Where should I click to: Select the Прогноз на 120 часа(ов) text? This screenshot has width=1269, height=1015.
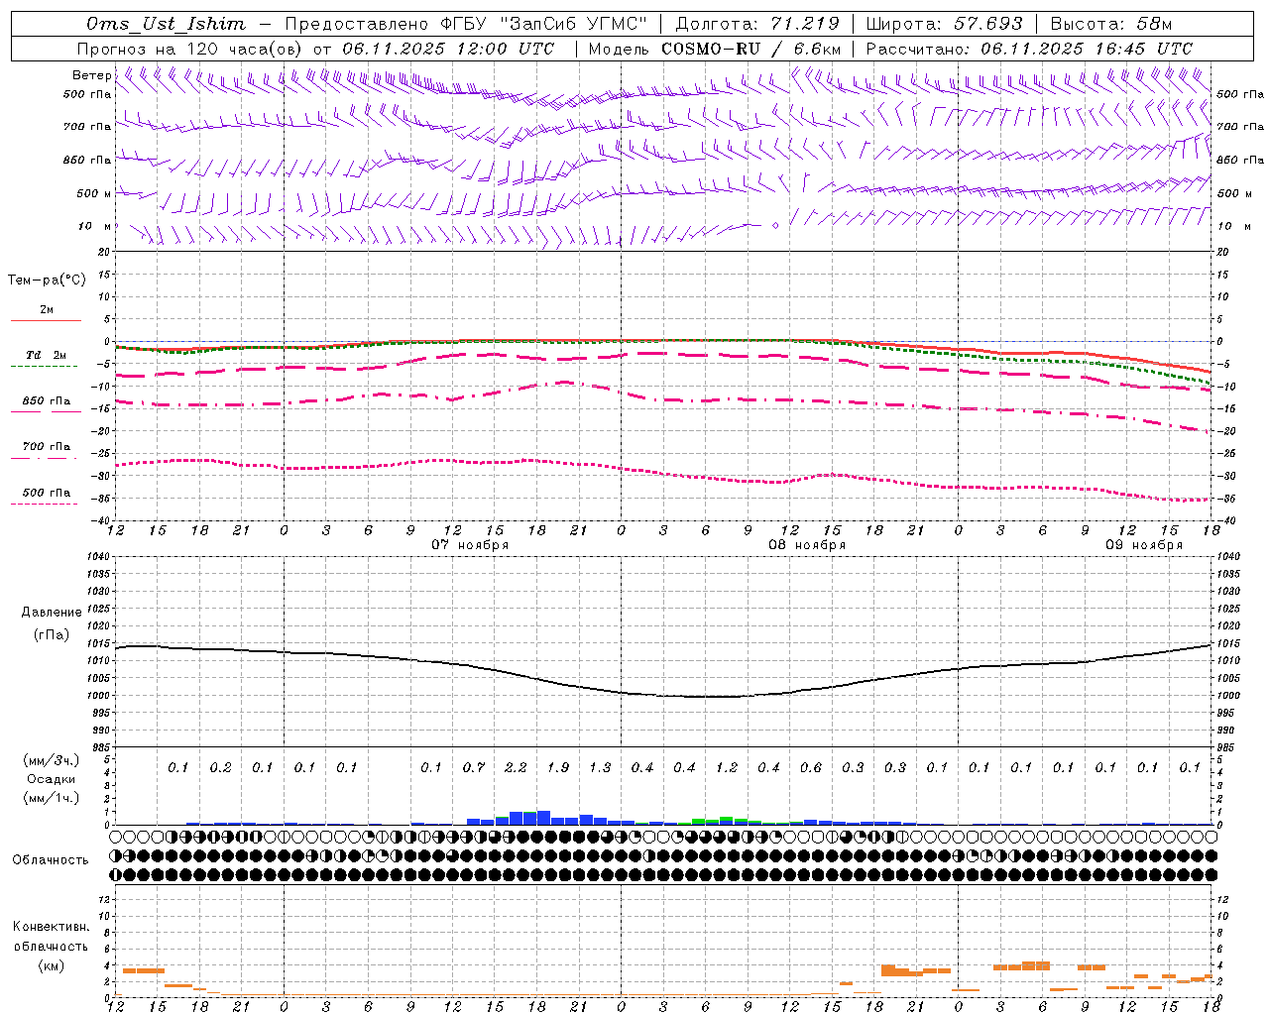point(191,49)
